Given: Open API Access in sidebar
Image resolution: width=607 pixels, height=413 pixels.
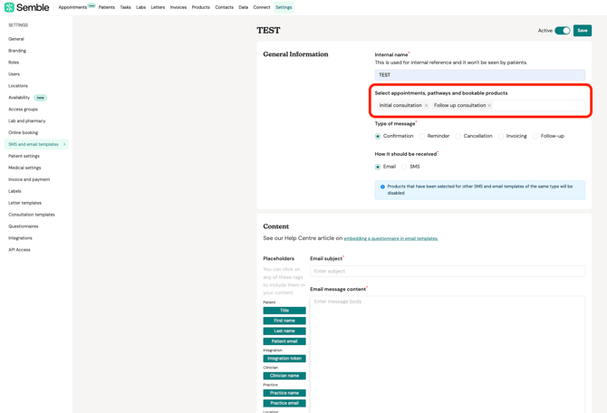Looking at the screenshot, I should tap(19, 250).
